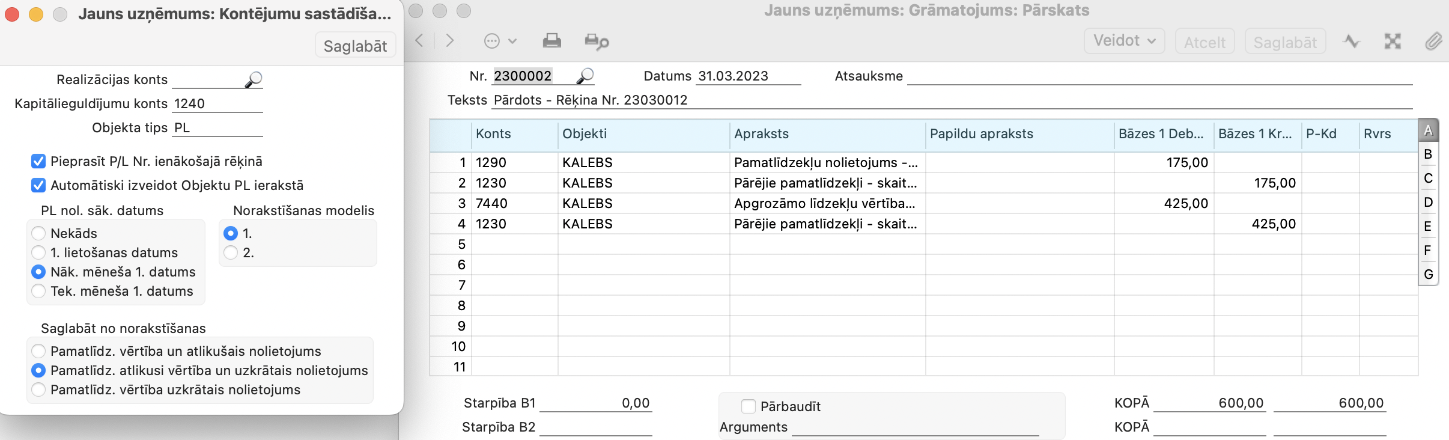Click the Datums input field
Viewport: 1449px width, 440px height.
[x=748, y=76]
